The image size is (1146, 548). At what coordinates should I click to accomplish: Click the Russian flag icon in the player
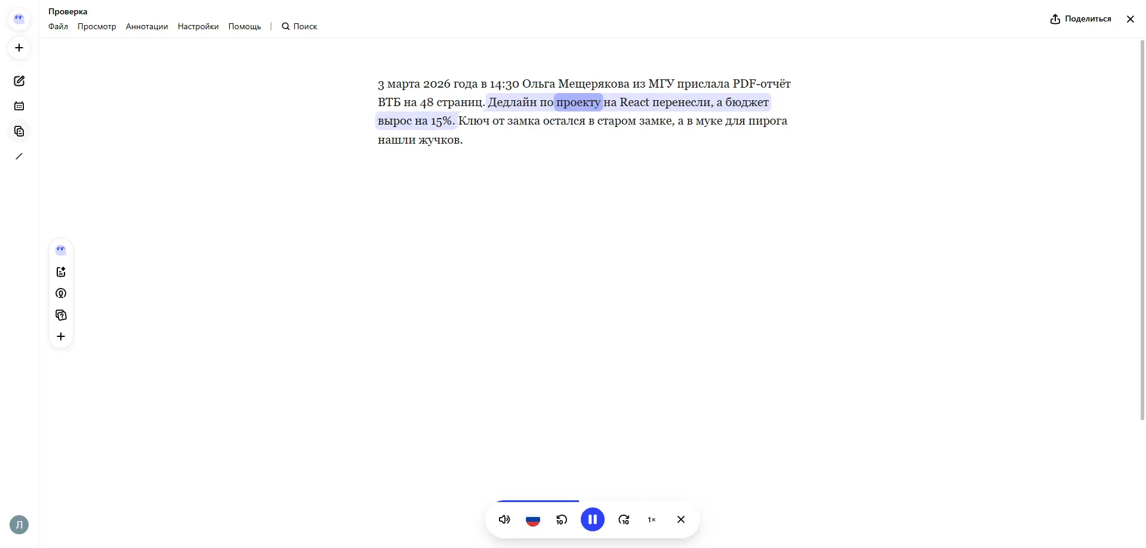(x=533, y=519)
